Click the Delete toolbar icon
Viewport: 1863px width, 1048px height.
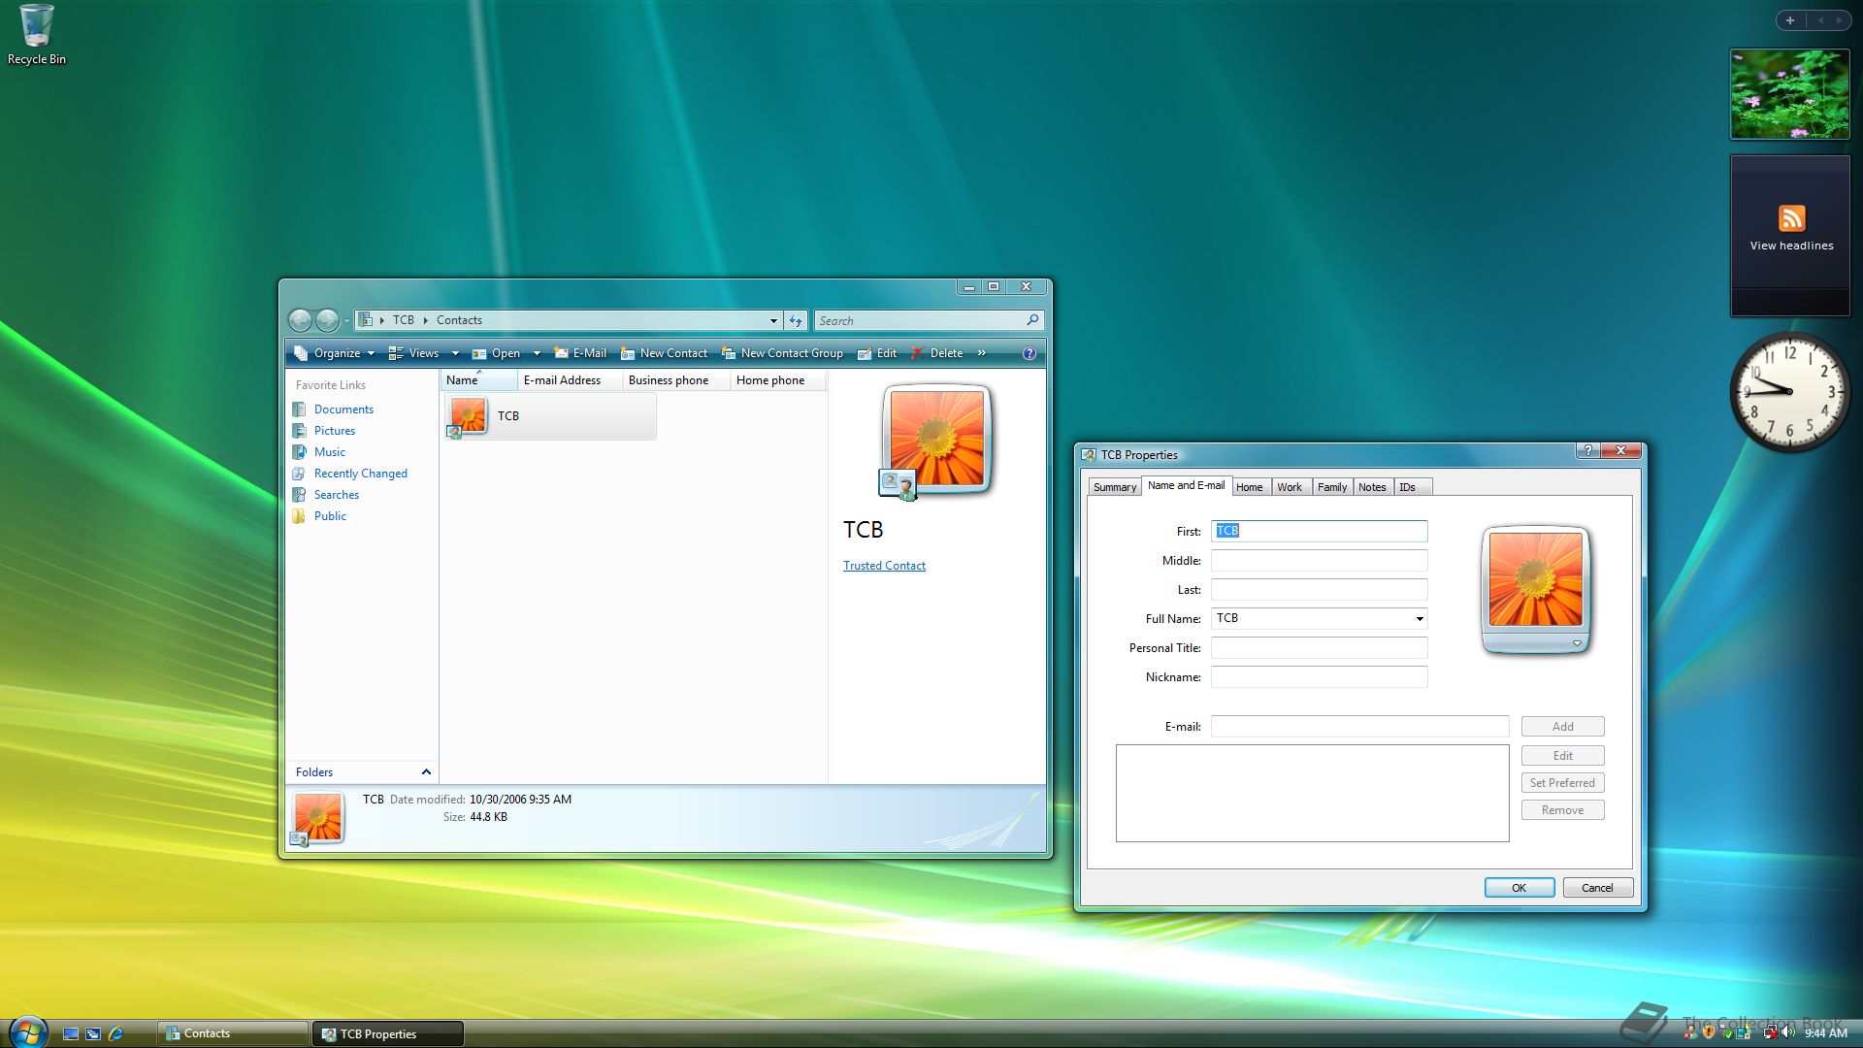coord(917,353)
